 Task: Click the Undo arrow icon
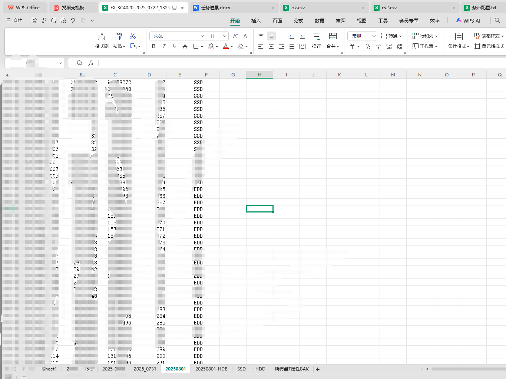[73, 21]
